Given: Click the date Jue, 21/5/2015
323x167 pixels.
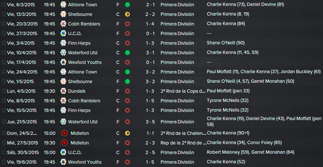Looking at the screenshot, I should 21,122.
